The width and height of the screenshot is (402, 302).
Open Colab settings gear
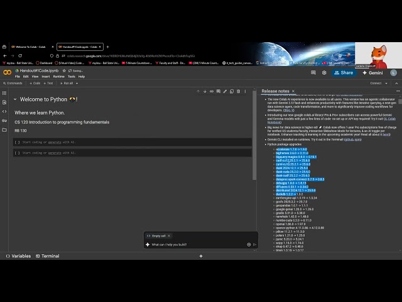coord(324,73)
